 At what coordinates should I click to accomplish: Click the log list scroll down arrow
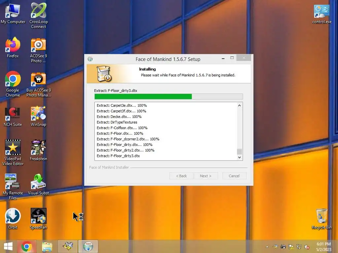coord(239,157)
